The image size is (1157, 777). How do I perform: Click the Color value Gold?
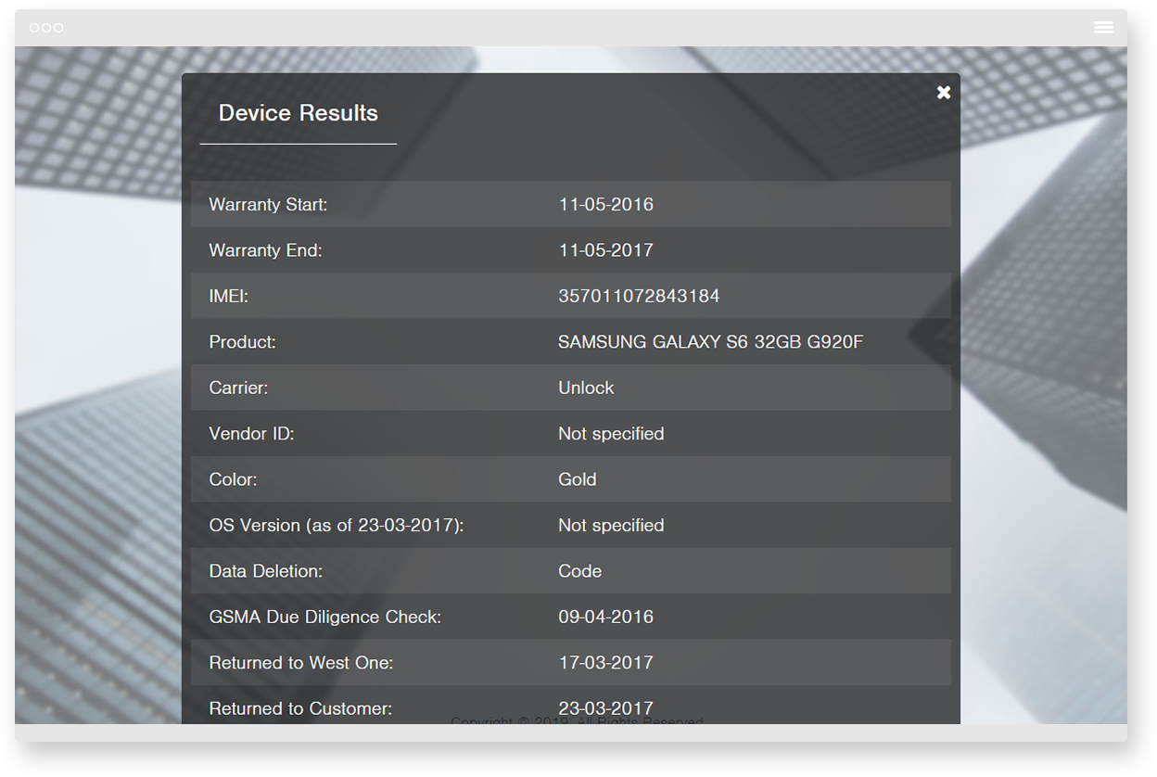coord(577,479)
